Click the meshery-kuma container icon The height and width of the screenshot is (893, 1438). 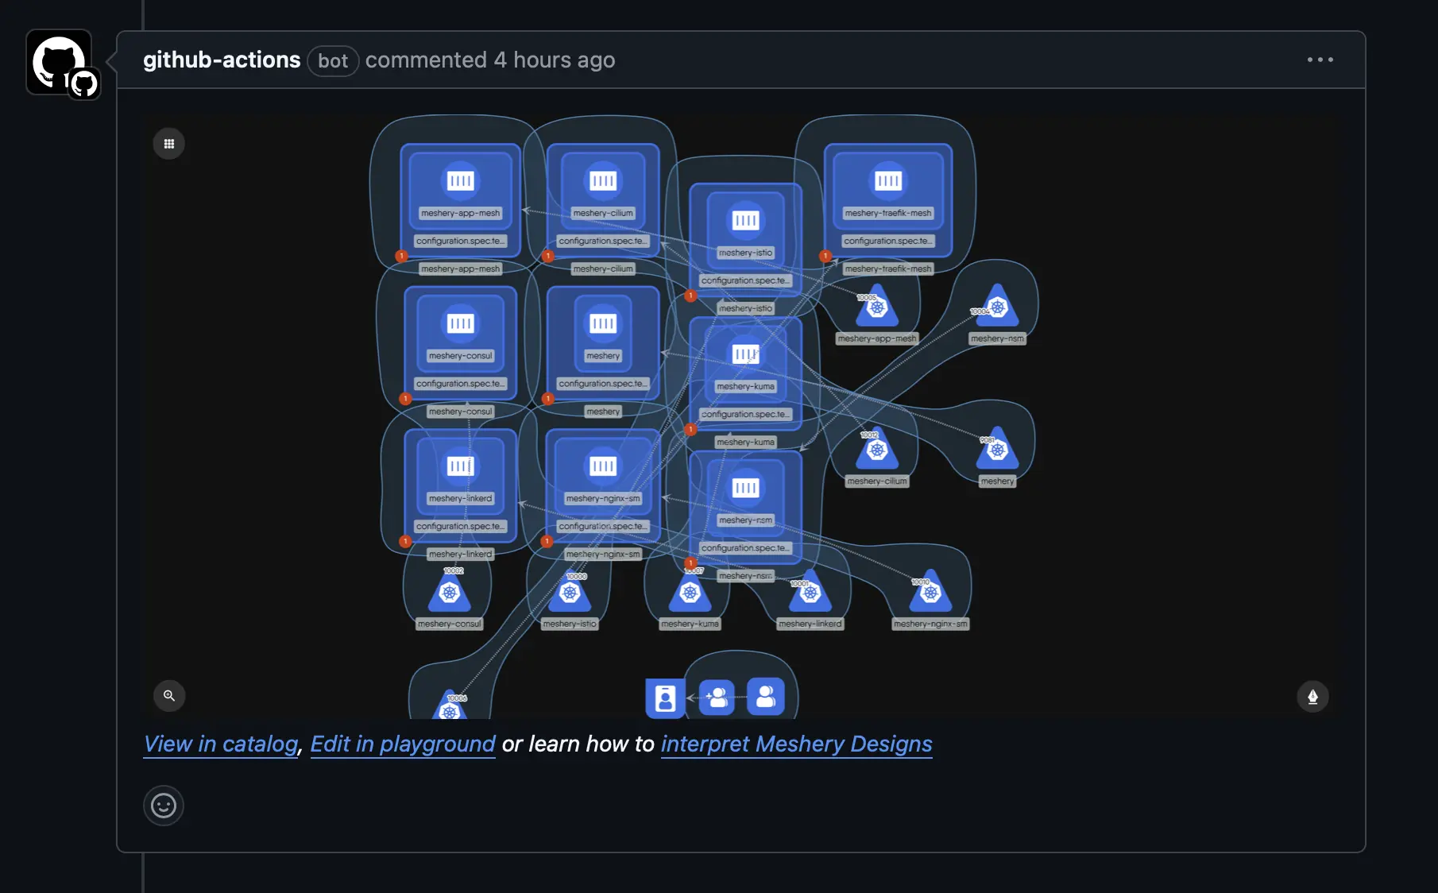pyautogui.click(x=744, y=355)
